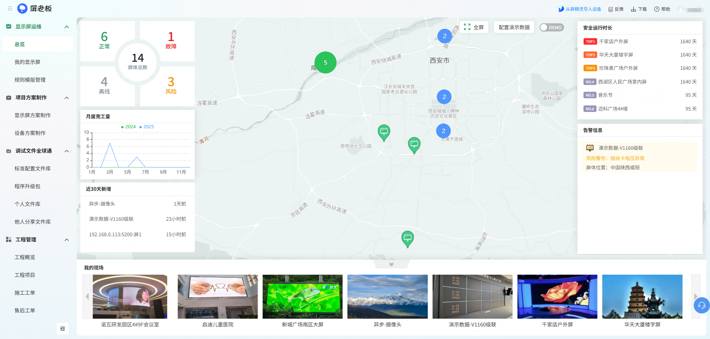710x339 pixels.
Task: Click NO.5 音乐节 row
Action: tap(640, 95)
